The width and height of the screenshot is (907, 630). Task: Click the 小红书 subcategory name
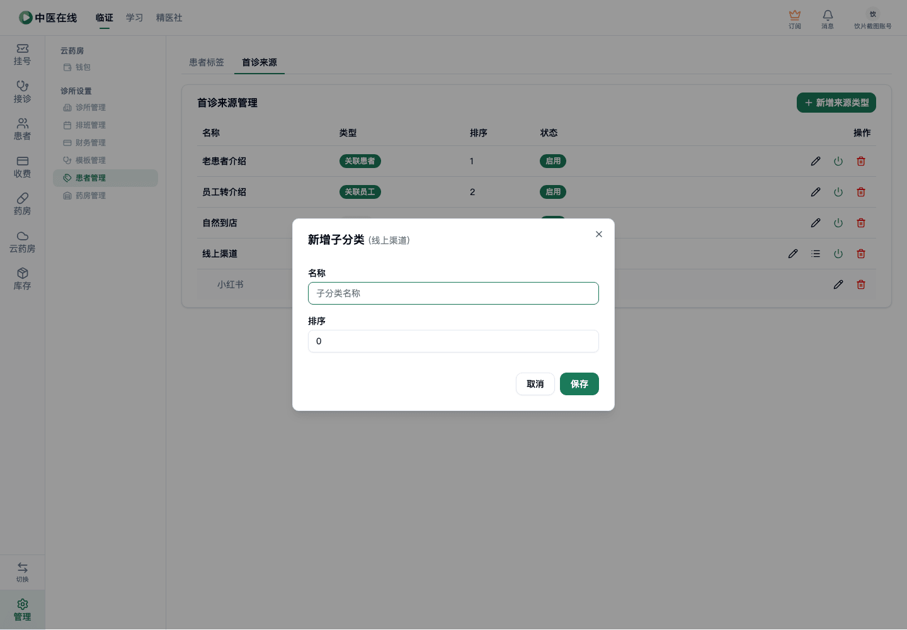click(231, 284)
